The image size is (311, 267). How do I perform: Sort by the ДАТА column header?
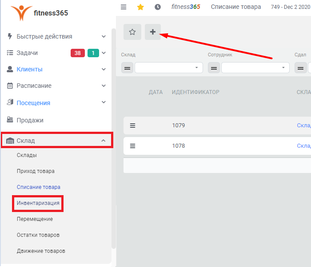(155, 92)
